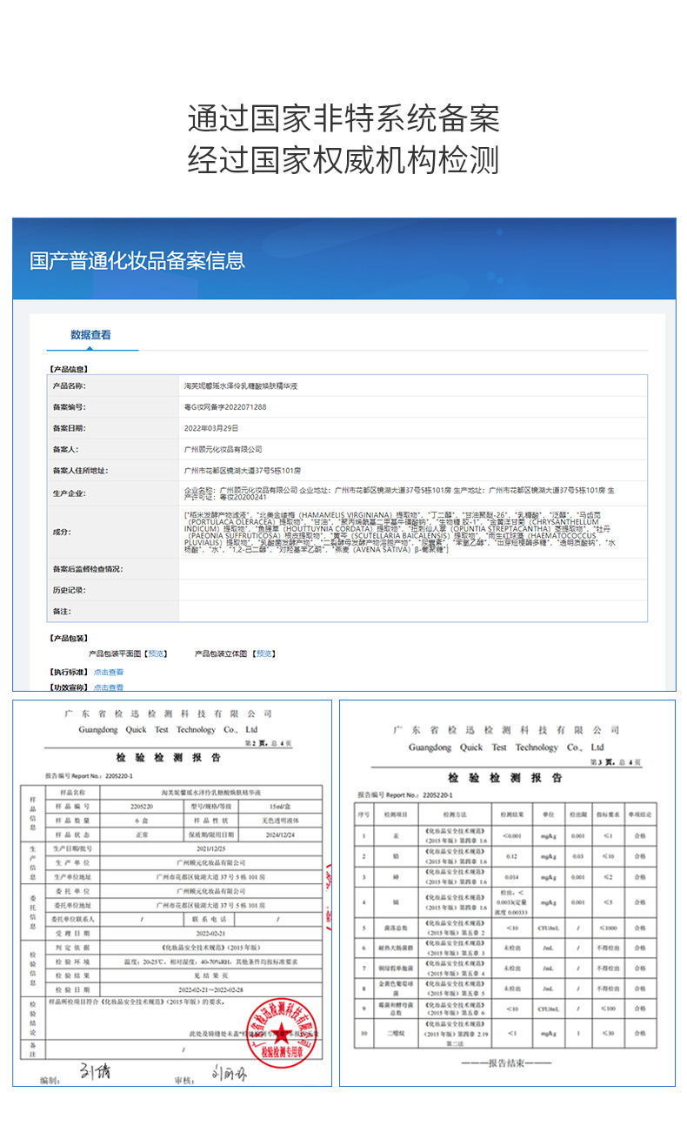Click the 二噁烷 row in results table
Viewport: 687px width, 1126px height.
(507, 1033)
